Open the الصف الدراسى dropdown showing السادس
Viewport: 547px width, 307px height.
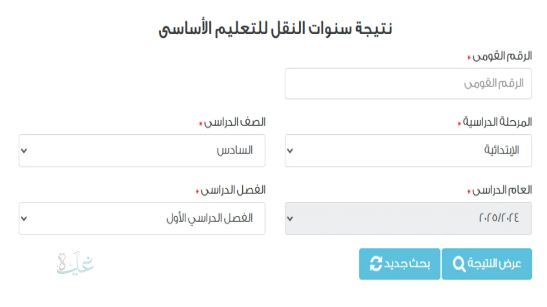tap(142, 151)
